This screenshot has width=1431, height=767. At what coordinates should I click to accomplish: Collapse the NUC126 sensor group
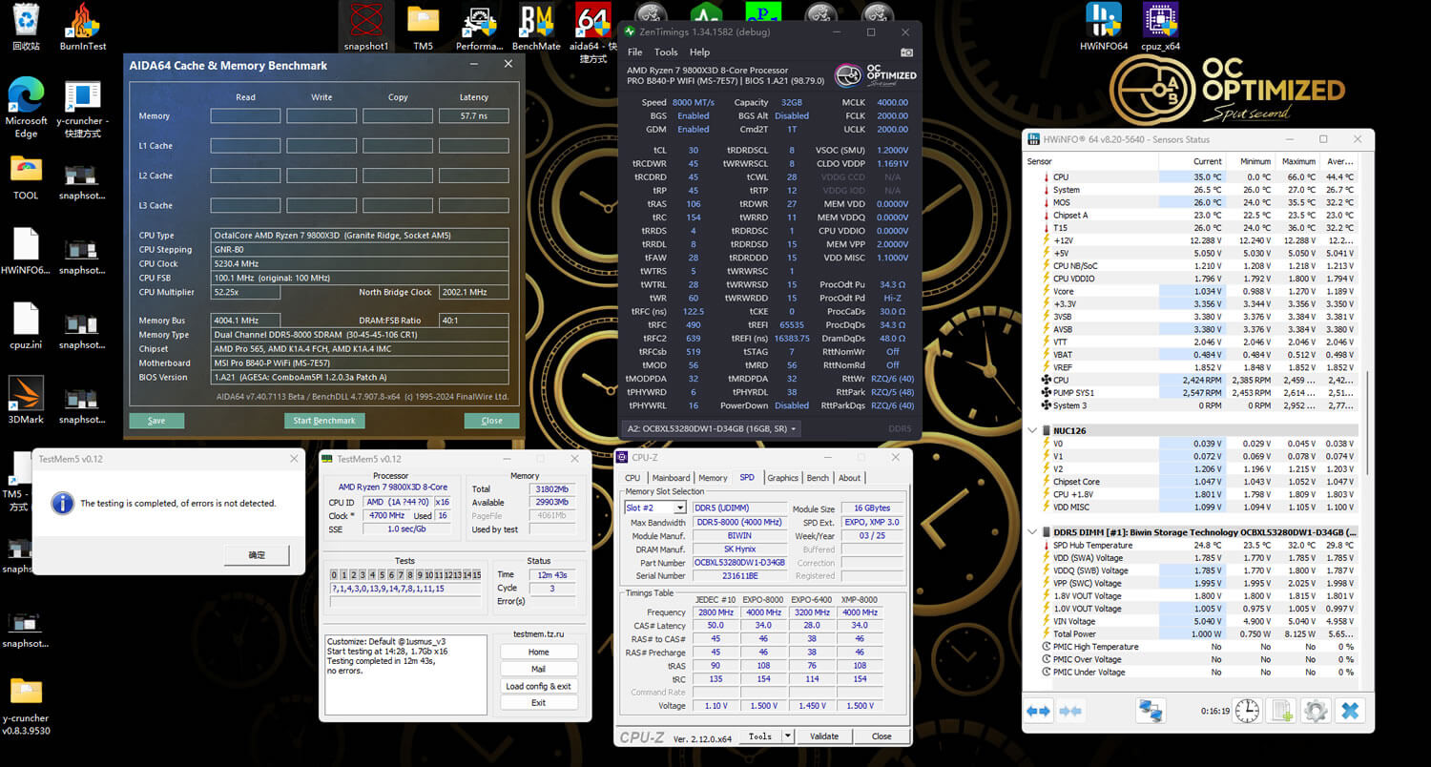coord(1033,431)
